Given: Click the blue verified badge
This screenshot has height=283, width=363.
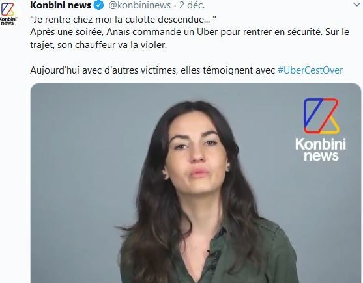Looking at the screenshot, I should pos(98,5).
